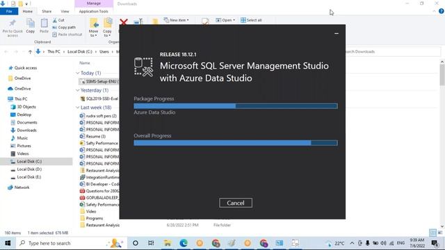The image size is (445, 250).
Task: Click Local Disk (C:) in address bar
Action: [x=80, y=51]
